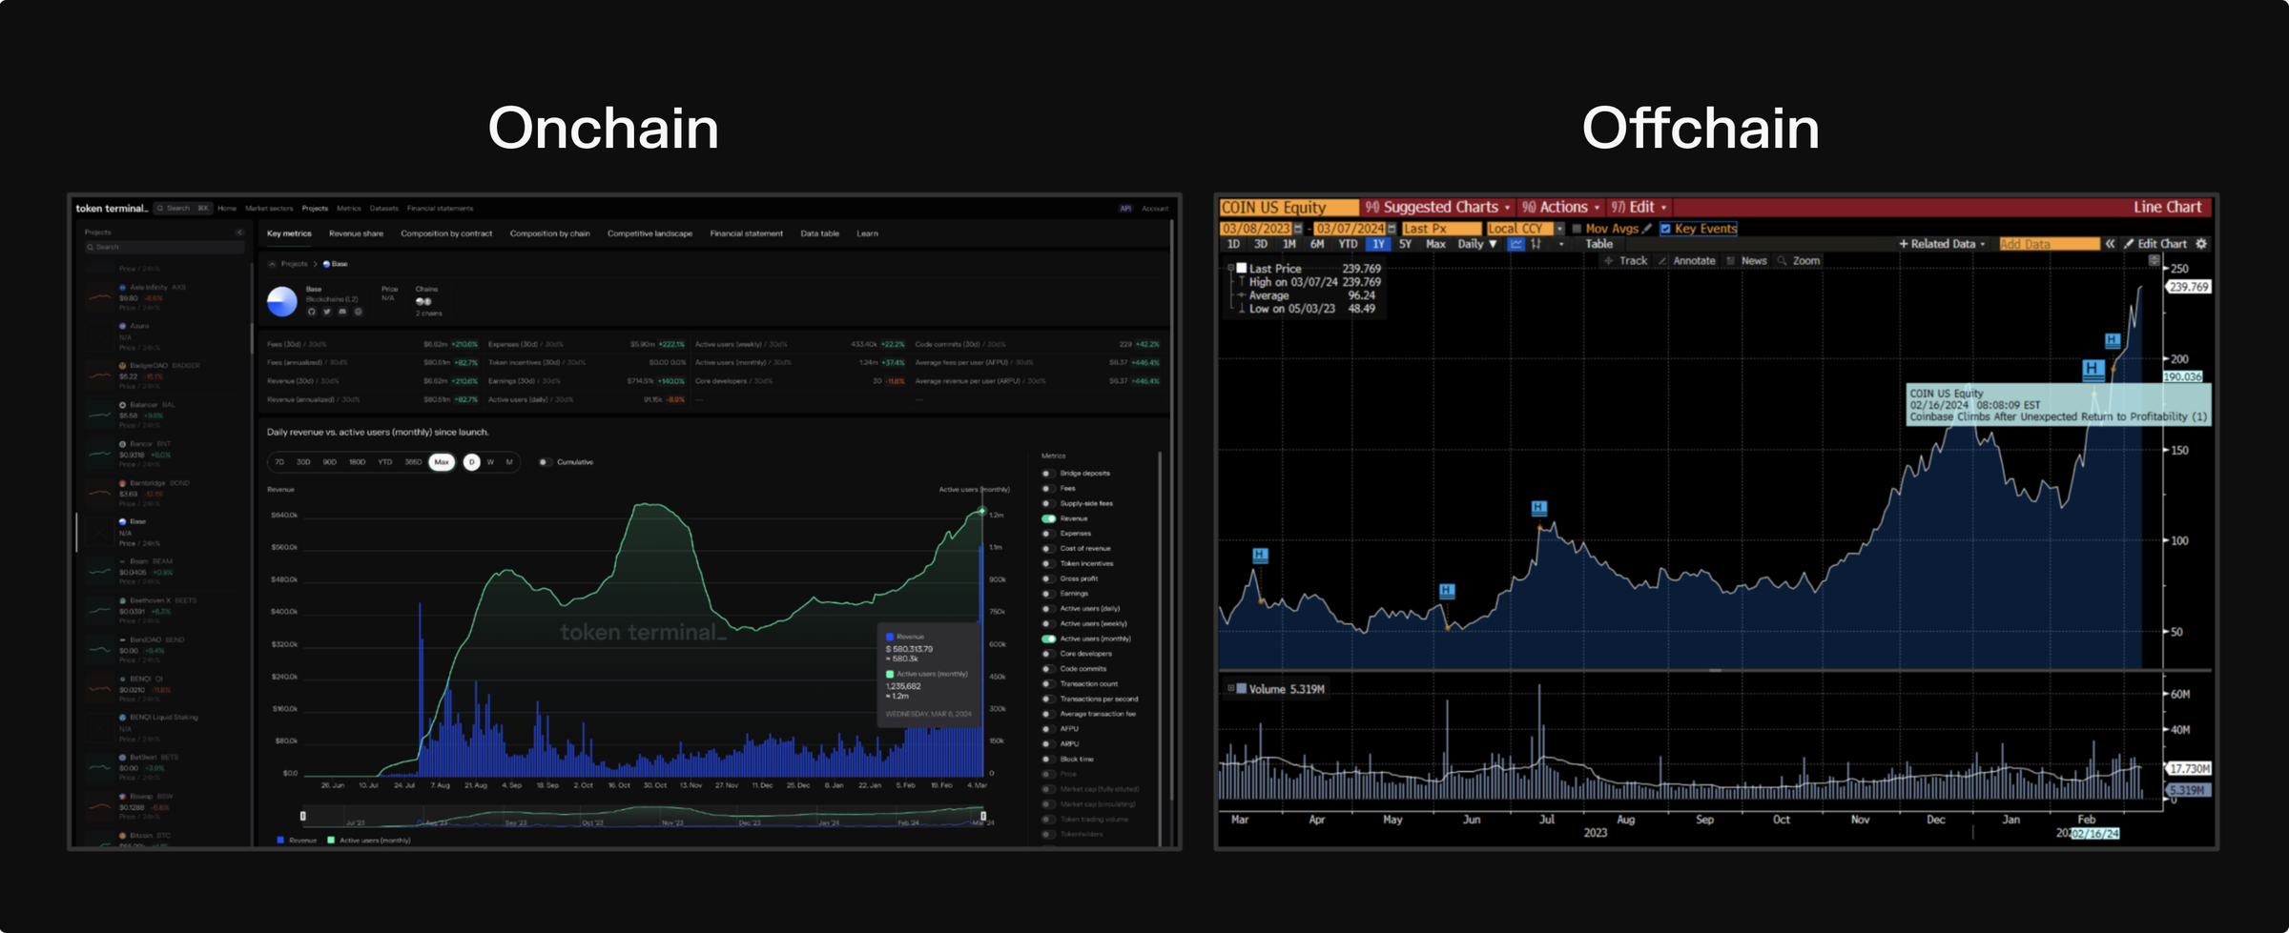Disable Active users (monthly) metric toggle
The height and width of the screenshot is (933, 2289).
(1048, 639)
